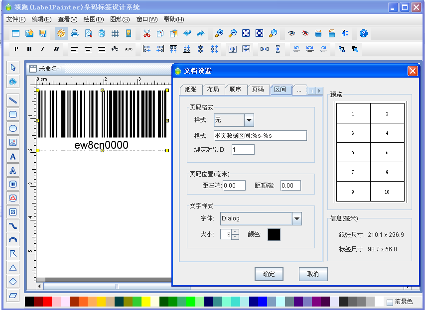Viewport: 425px width, 310px height.
Task: Select the solid letter A text tool
Action: pos(13,156)
